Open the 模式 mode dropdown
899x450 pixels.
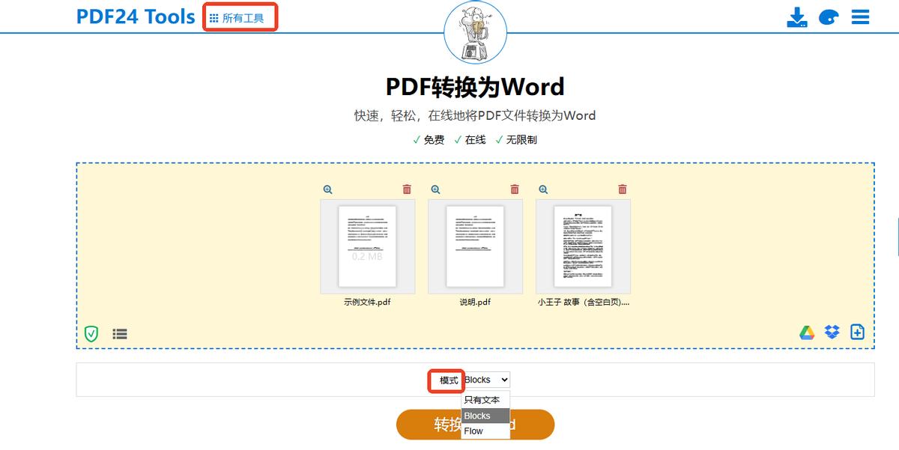click(485, 380)
